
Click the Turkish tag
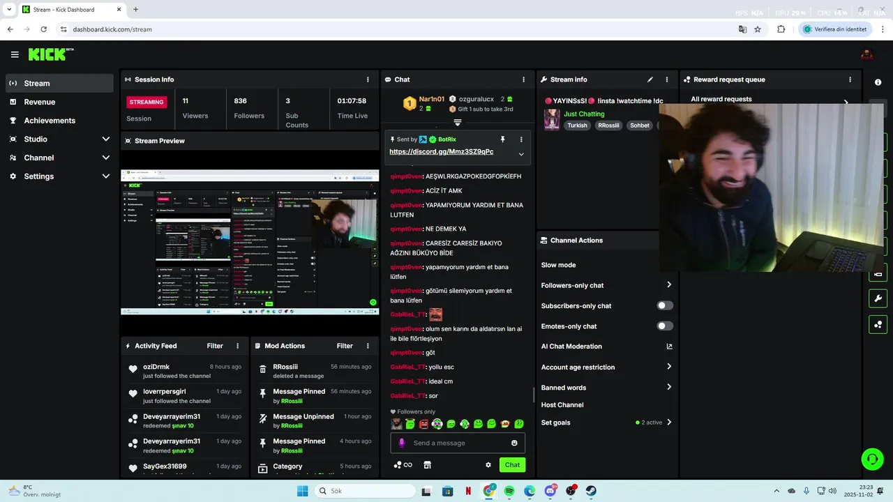(x=577, y=125)
